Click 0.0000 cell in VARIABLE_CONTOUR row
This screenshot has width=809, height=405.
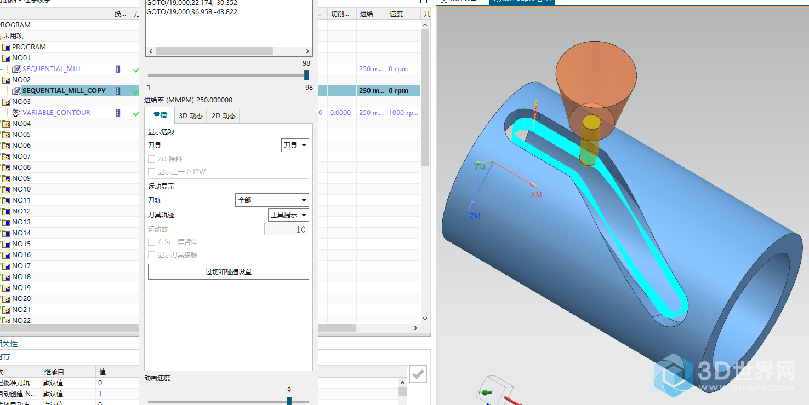click(340, 113)
